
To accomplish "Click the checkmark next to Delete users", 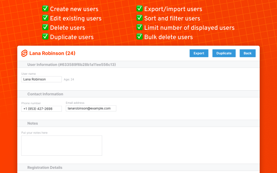I will coord(45,27).
